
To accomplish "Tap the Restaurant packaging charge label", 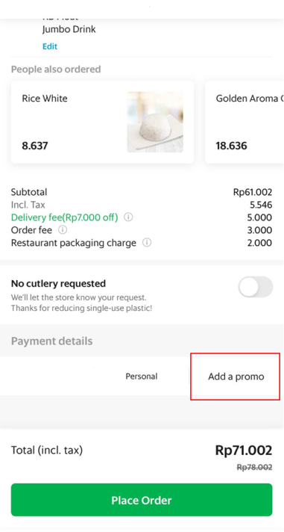I will [x=74, y=244].
